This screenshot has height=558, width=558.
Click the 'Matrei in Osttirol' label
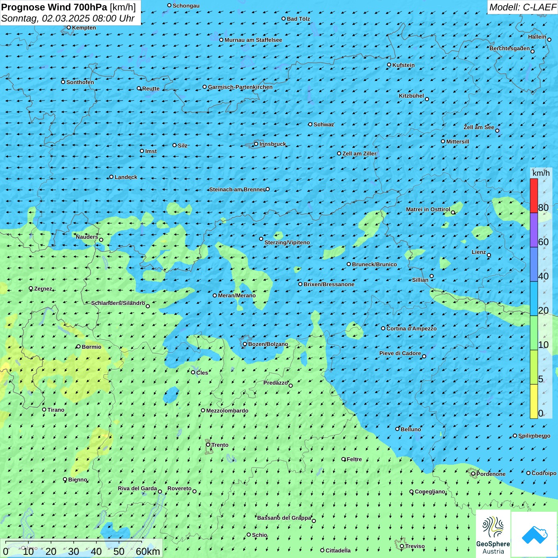[428, 209]
